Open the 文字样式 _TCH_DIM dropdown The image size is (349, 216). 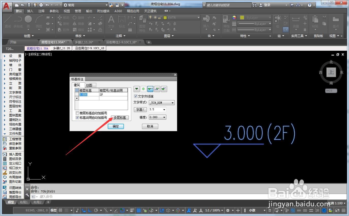click(x=162, y=103)
